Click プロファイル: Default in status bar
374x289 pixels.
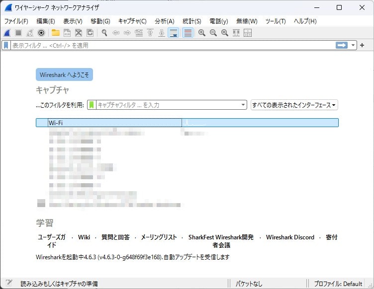pos(338,284)
